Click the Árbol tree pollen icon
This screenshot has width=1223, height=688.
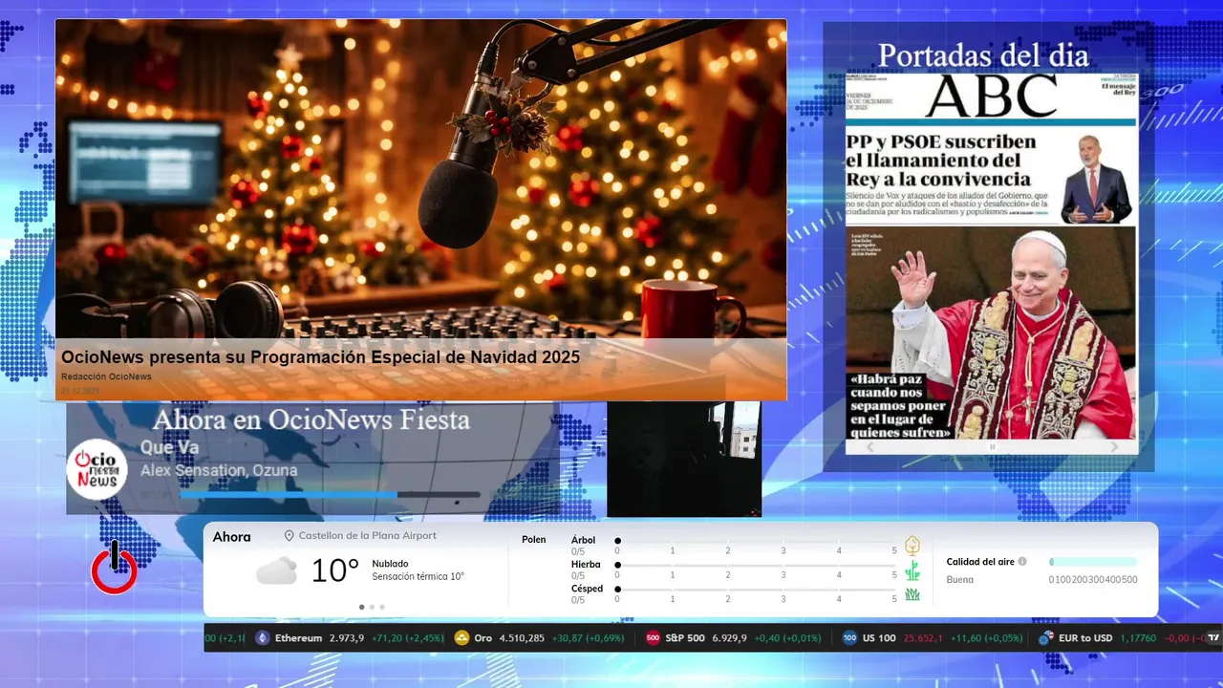tap(912, 546)
